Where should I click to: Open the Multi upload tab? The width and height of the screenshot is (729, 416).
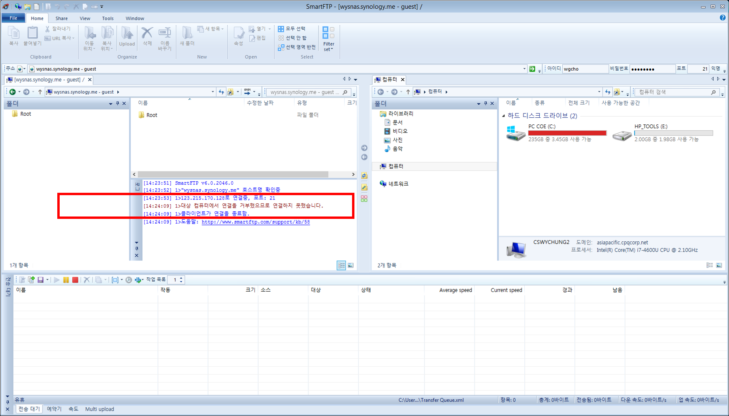click(x=100, y=409)
